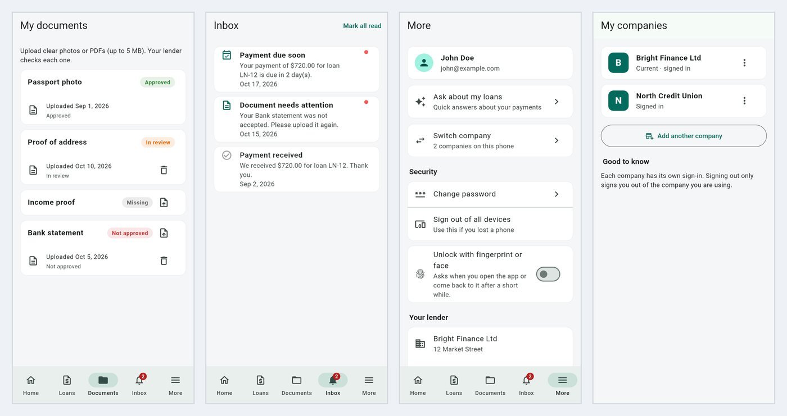787x416 pixels.
Task: Click the Bank statement file icon
Action: tap(33, 260)
